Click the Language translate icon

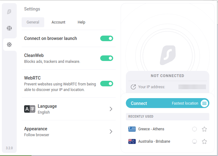30,109
